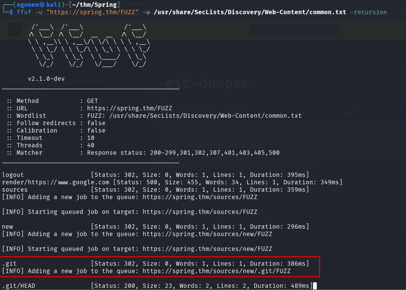Screen dimensions: 406x290
Task: Click the Follow redirects false value
Action: [x=96, y=123]
